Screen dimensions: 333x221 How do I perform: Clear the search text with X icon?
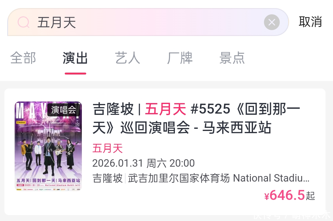point(272,22)
